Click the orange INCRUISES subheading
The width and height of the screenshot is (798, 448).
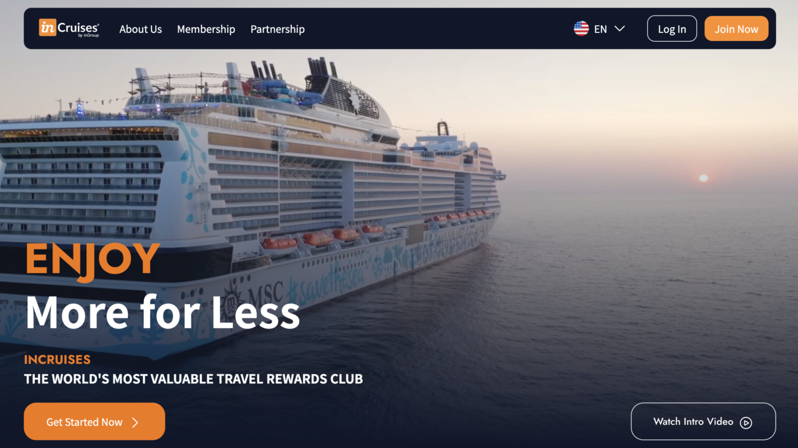coord(57,359)
